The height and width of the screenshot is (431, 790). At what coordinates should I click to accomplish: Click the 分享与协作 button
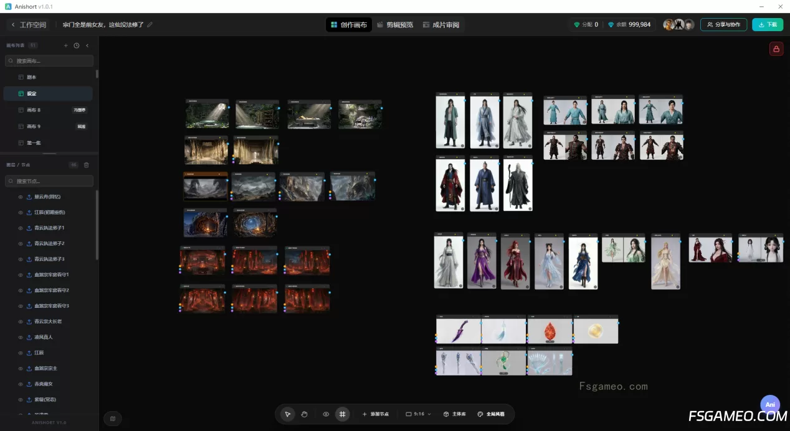723,25
